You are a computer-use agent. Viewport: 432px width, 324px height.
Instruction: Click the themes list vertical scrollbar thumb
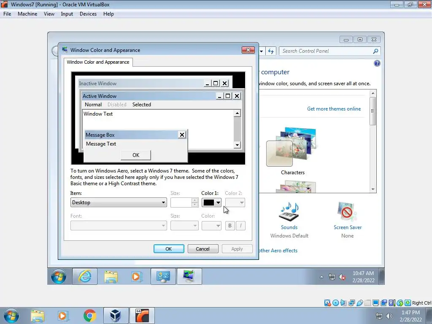[x=373, y=111]
